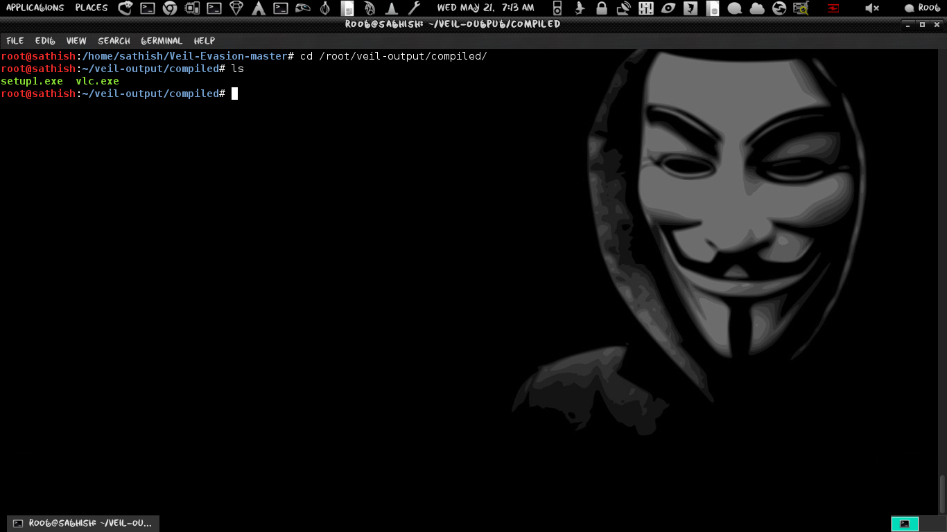This screenshot has width=947, height=532.
Task: Click the stingray-shaped launcher icon
Action: (303, 8)
